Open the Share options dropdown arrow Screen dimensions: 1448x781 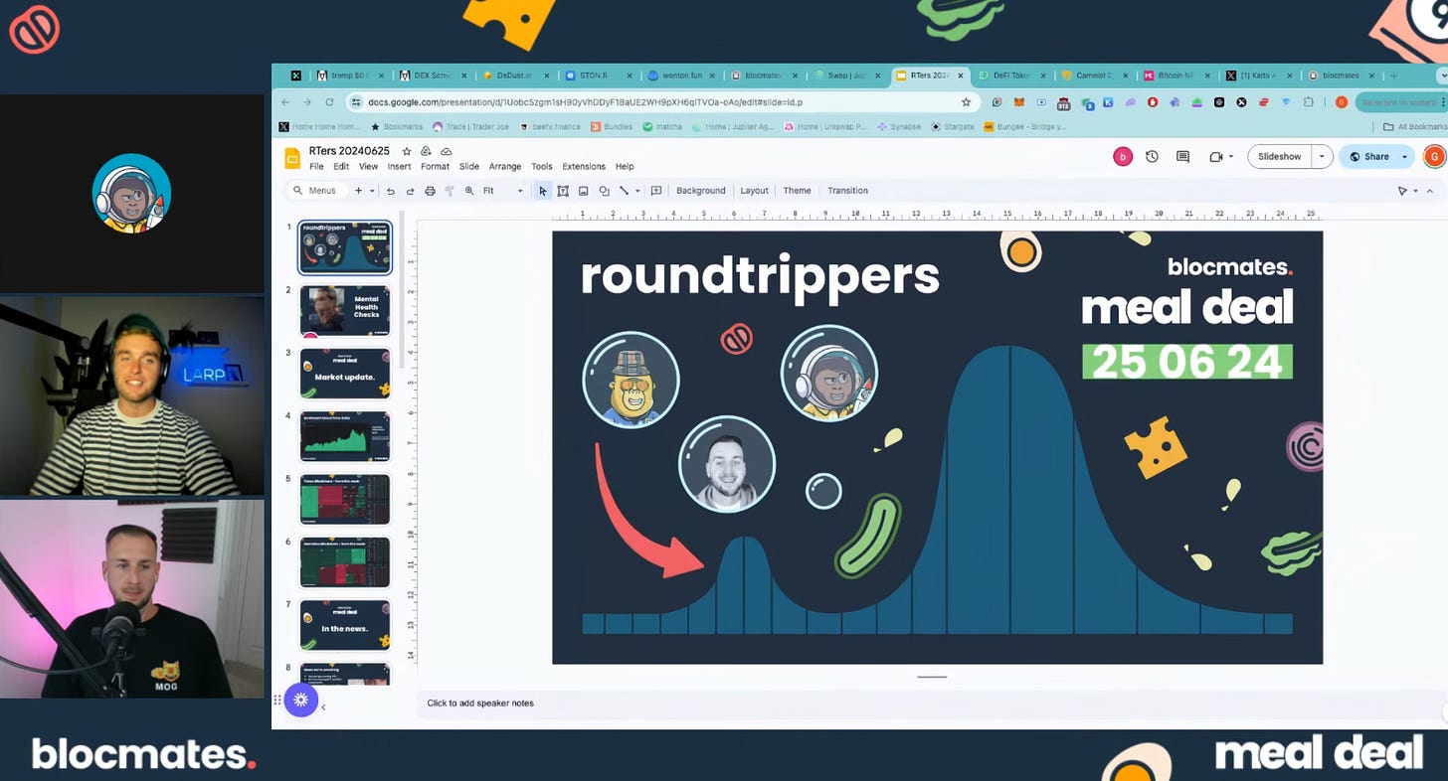[1404, 156]
